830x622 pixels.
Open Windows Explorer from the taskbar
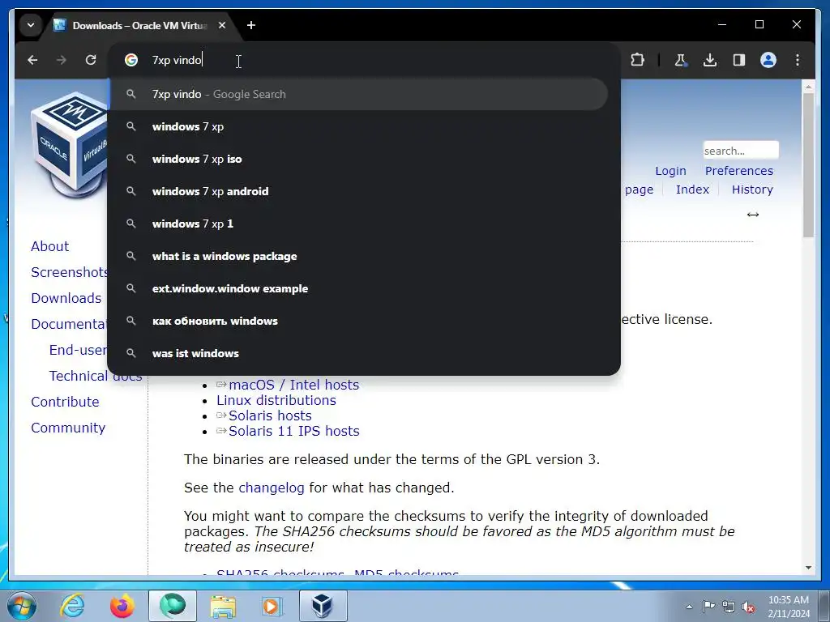click(223, 606)
